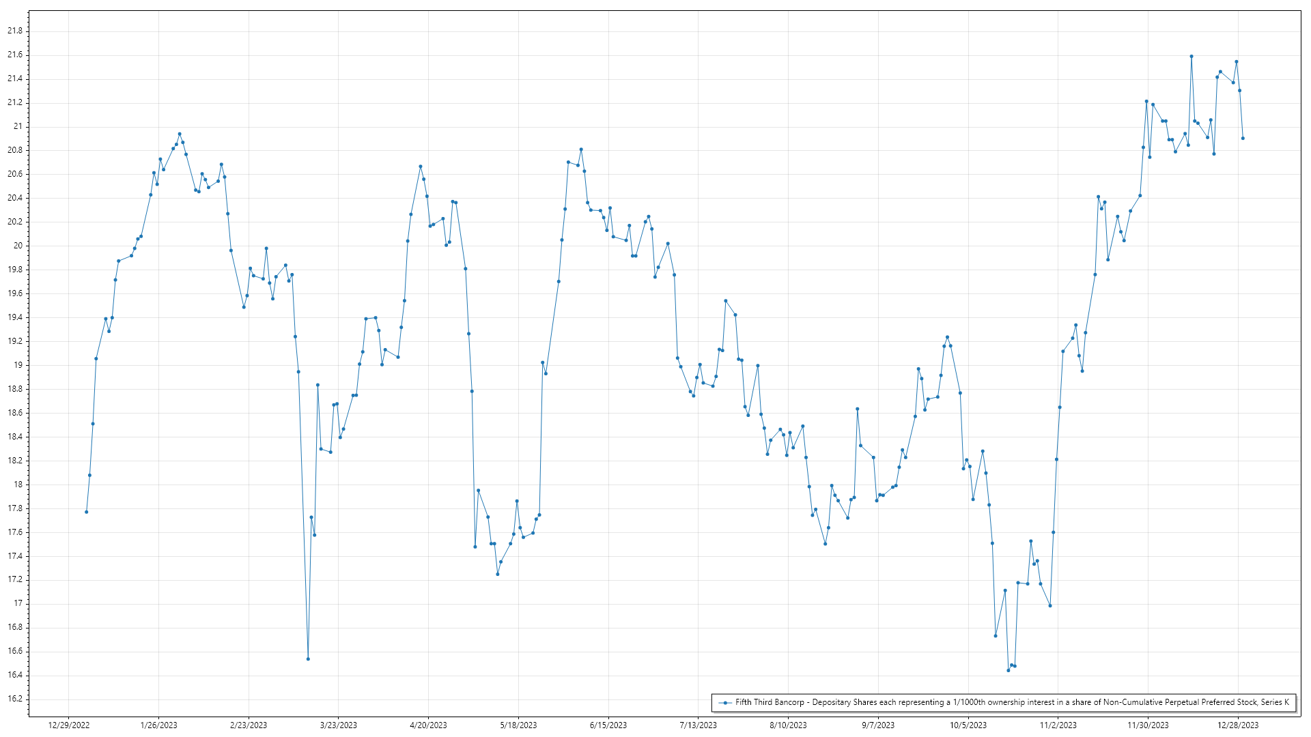The width and height of the screenshot is (1311, 737).
Task: Select the highest data point near 21.6
Action: pyautogui.click(x=1192, y=57)
